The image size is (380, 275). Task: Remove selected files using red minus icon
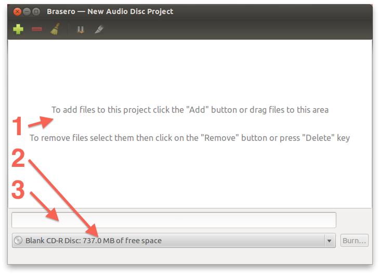tap(37, 30)
